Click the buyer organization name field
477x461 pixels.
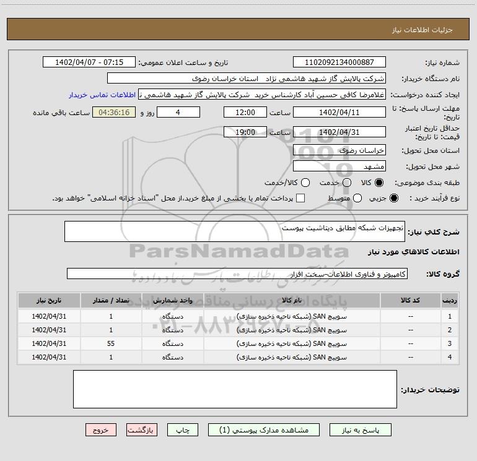(x=247, y=79)
